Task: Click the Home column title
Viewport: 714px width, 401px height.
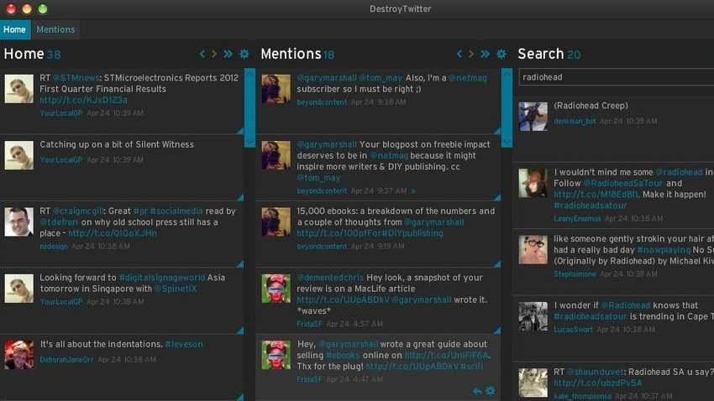Action: click(24, 54)
